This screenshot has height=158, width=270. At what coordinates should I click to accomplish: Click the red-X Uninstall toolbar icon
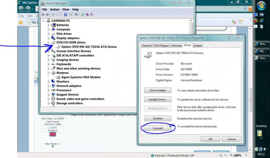point(87,15)
